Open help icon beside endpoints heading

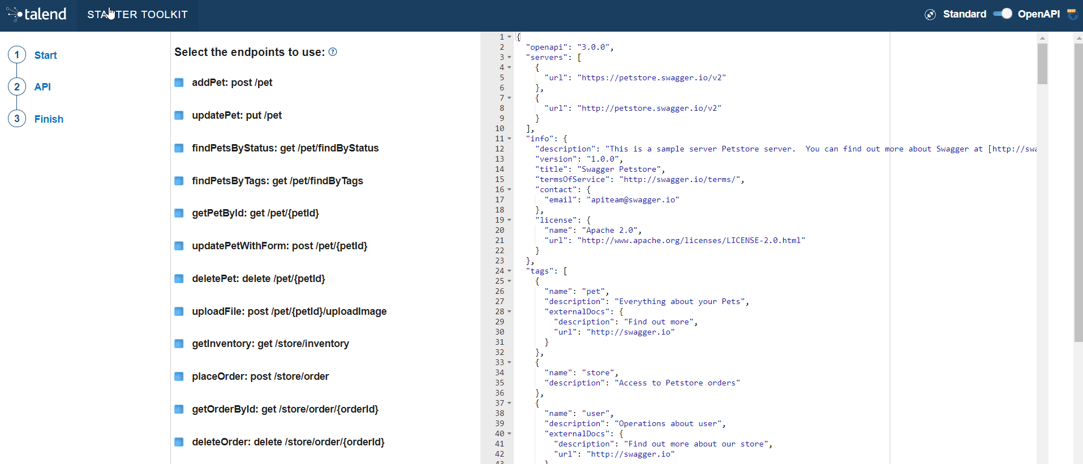(333, 52)
